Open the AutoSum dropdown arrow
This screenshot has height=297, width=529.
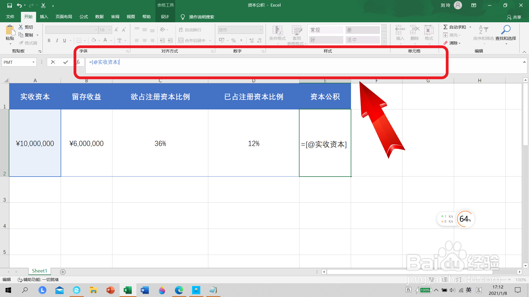pos(470,27)
